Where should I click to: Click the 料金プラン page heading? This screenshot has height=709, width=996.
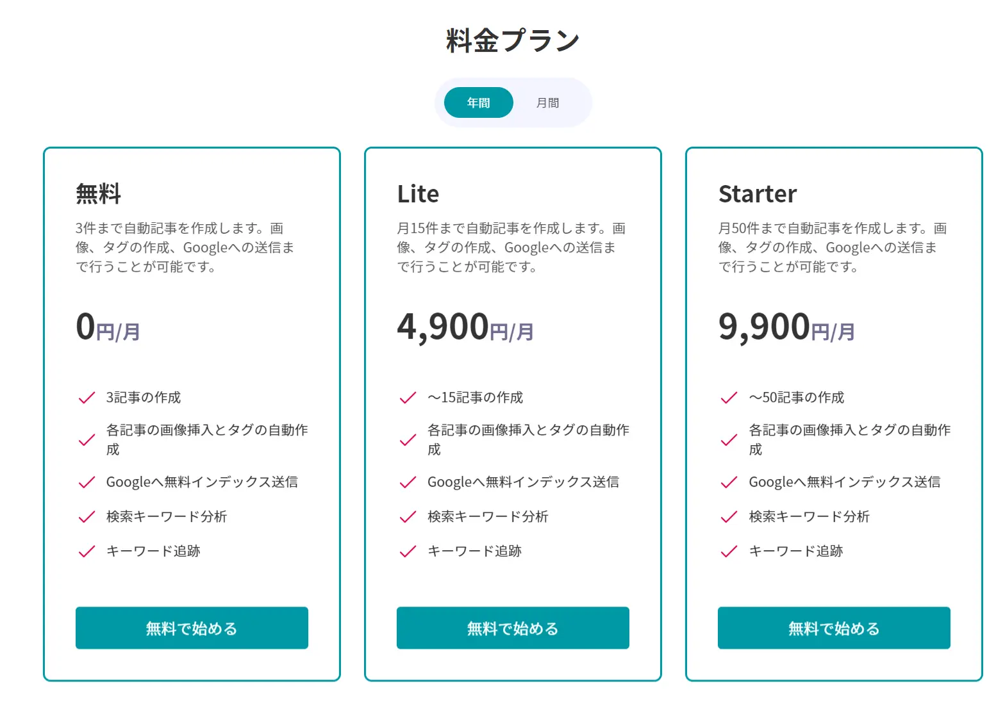[x=513, y=40]
